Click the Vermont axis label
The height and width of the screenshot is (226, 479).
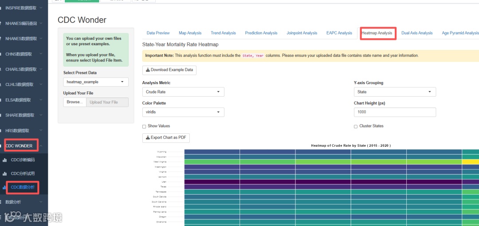pos(162,176)
